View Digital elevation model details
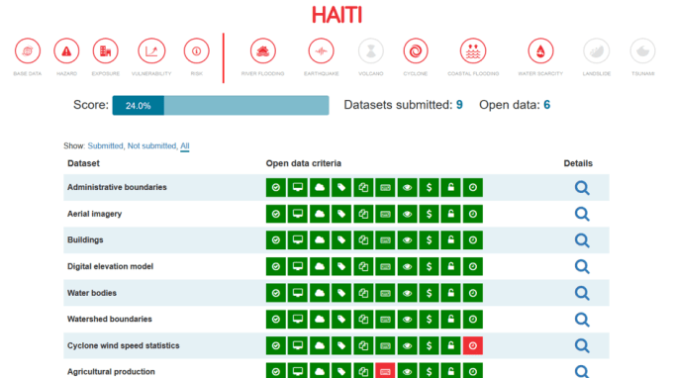 point(582,266)
